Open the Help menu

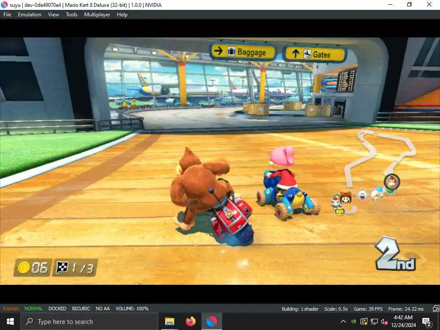[x=122, y=15]
